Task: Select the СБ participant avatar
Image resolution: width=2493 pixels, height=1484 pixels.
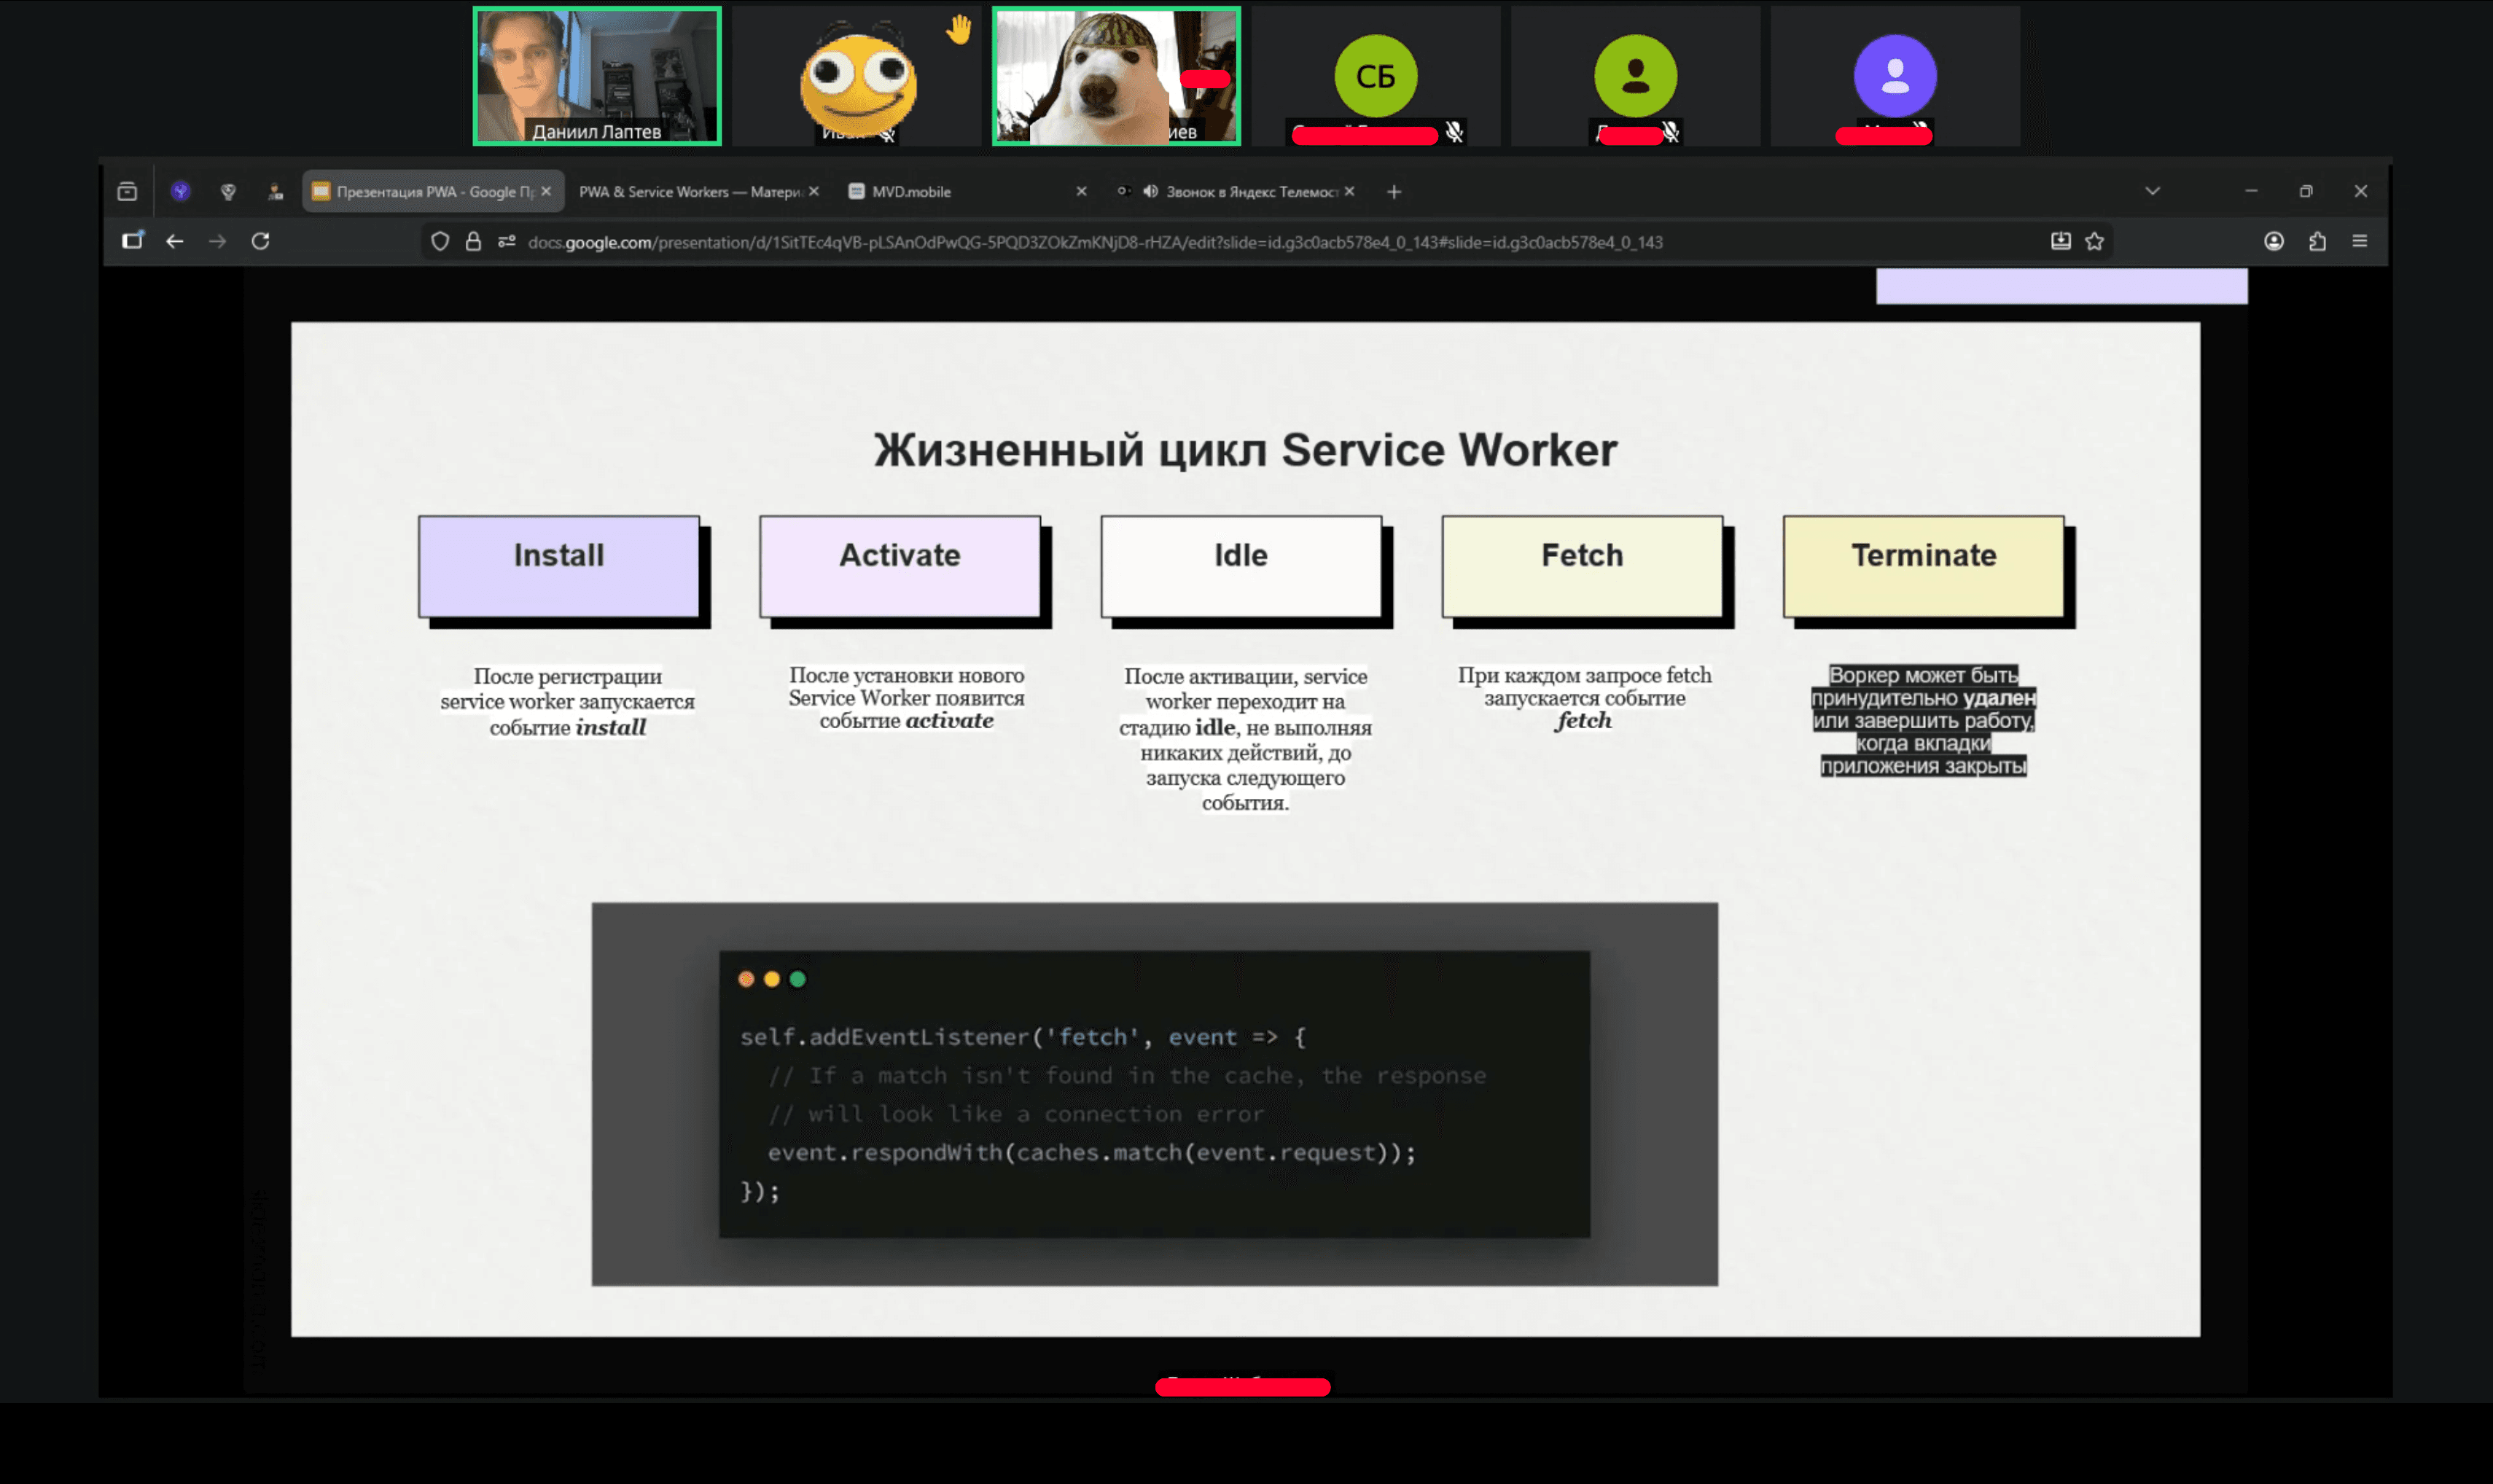Action: [x=1376, y=76]
